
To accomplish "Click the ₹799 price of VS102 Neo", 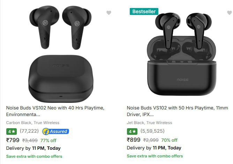I will point(13,140).
